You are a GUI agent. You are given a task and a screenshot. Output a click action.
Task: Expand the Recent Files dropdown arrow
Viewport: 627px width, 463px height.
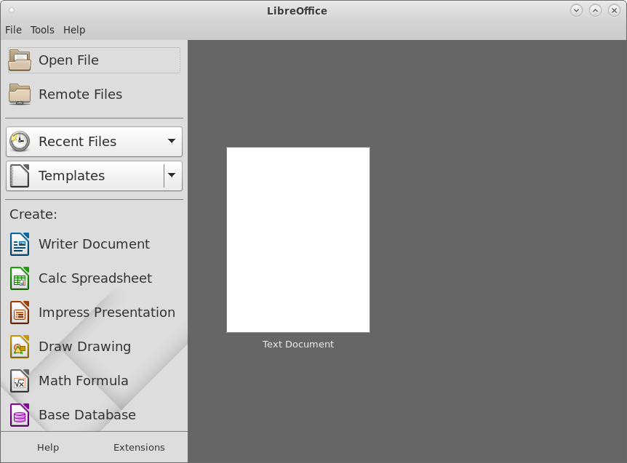click(x=172, y=142)
